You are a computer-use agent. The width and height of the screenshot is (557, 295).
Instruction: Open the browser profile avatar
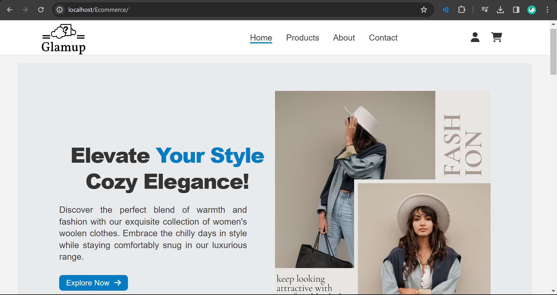coord(532,10)
